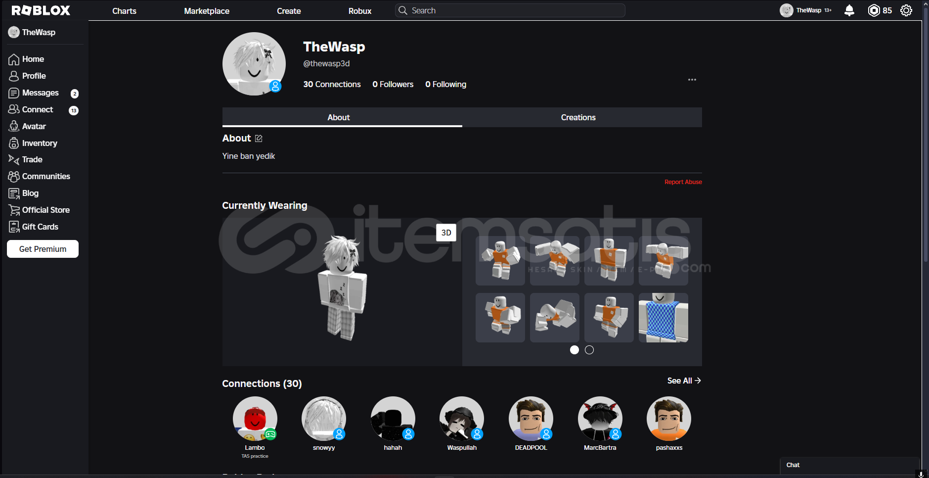The image size is (929, 478).
Task: Click the Yine ban yedik text
Action: 249,156
